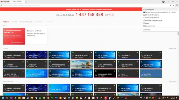Click monitor icon on GASSURCO card
The height and width of the screenshot is (100, 179).
(27, 66)
